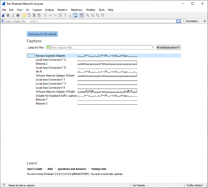The height and width of the screenshot is (188, 208).
Task: Apply display filter with blue arrow button
Action: [x=178, y=21]
